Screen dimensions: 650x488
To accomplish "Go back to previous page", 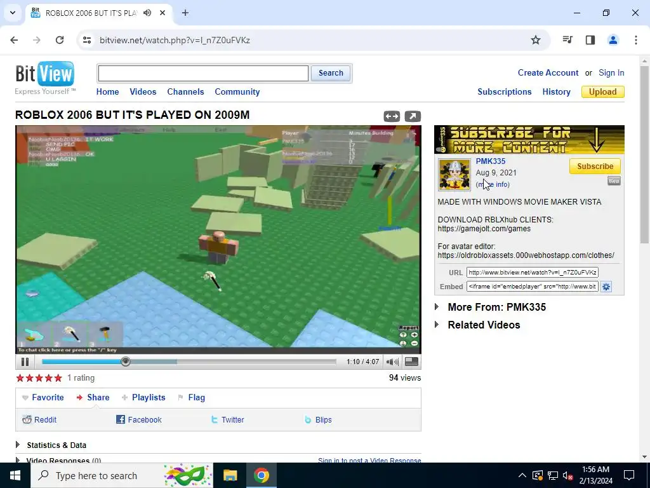I will click(x=14, y=40).
